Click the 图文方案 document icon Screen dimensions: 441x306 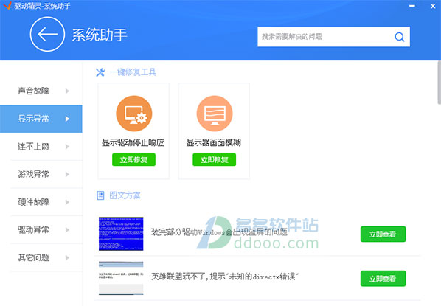point(100,195)
